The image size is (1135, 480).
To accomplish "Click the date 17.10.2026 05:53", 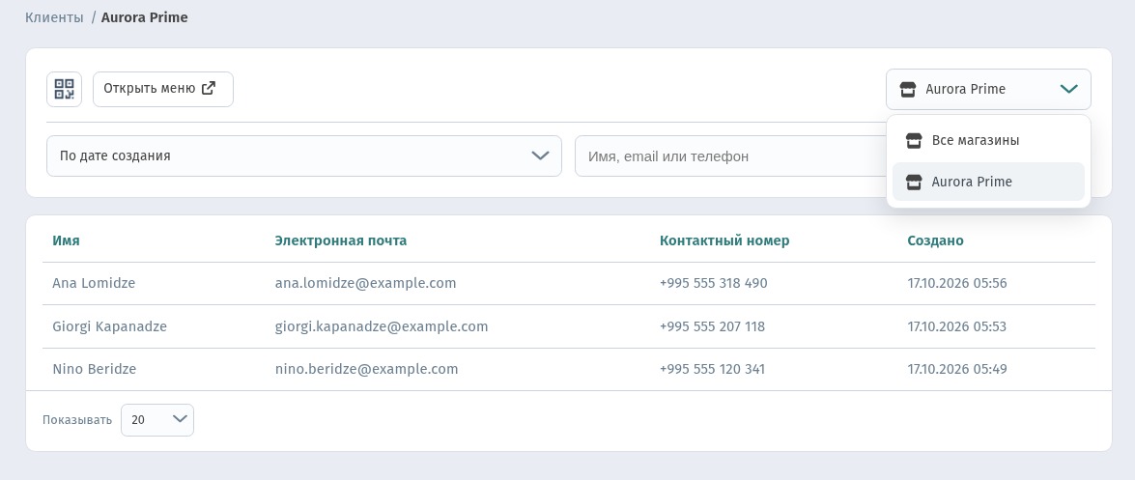I will point(957,326).
